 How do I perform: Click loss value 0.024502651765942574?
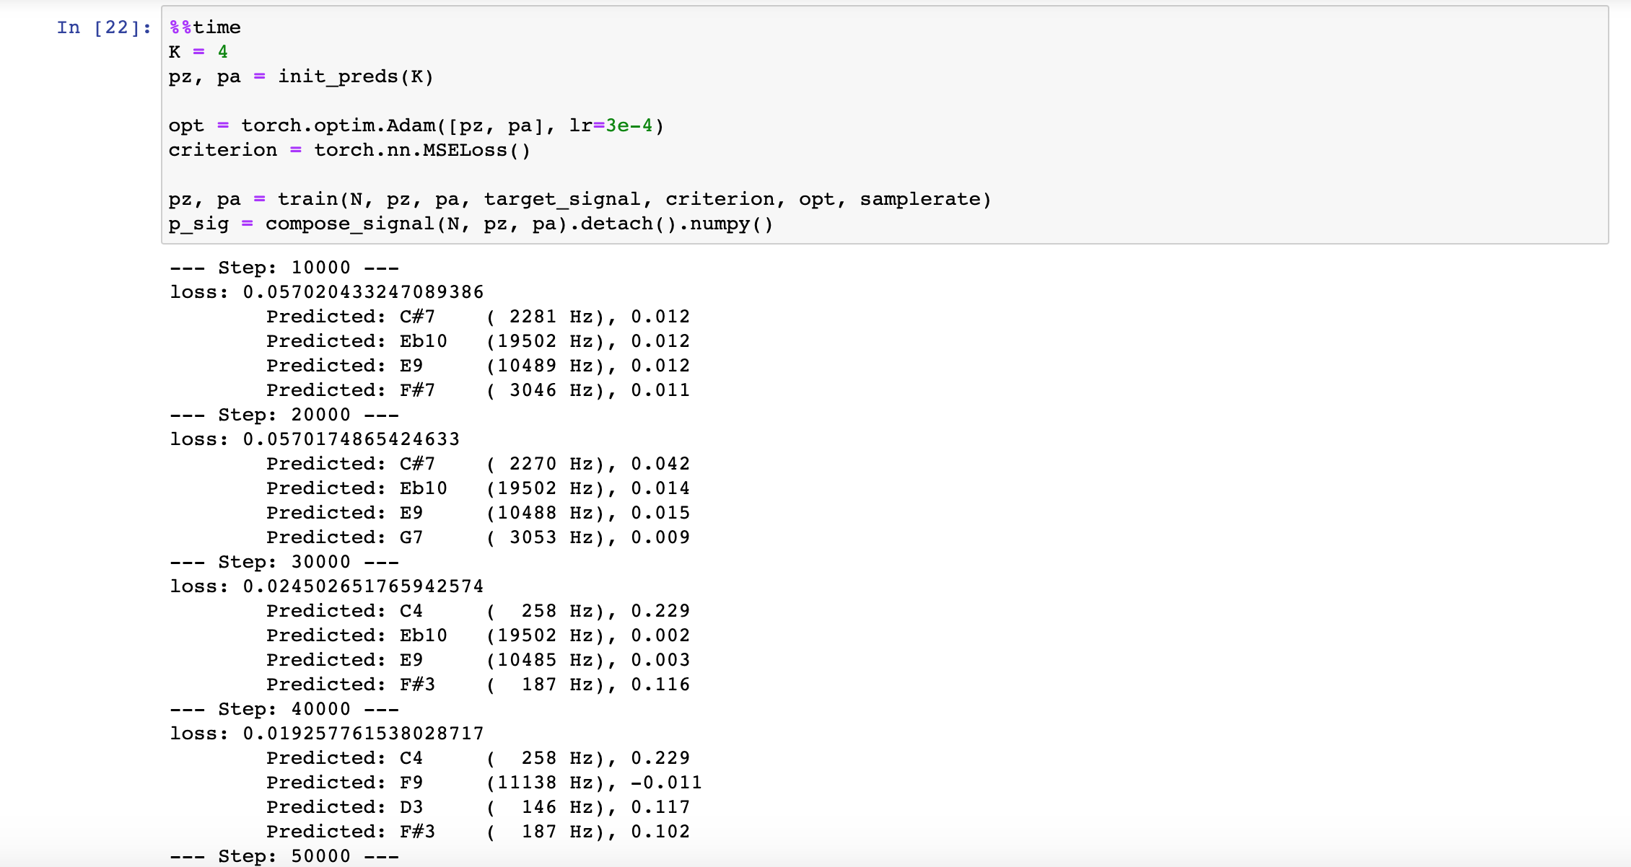click(363, 586)
